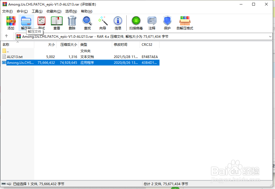Click the 删除 (Delete) toolbar icon
The width and height of the screenshot is (275, 189).
tap(72, 21)
